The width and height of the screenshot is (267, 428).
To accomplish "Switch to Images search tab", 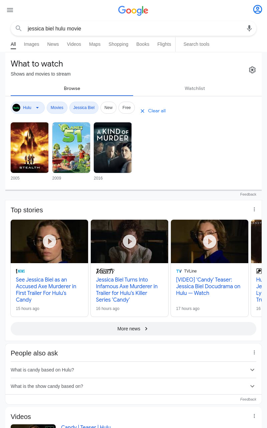I will pos(31,44).
